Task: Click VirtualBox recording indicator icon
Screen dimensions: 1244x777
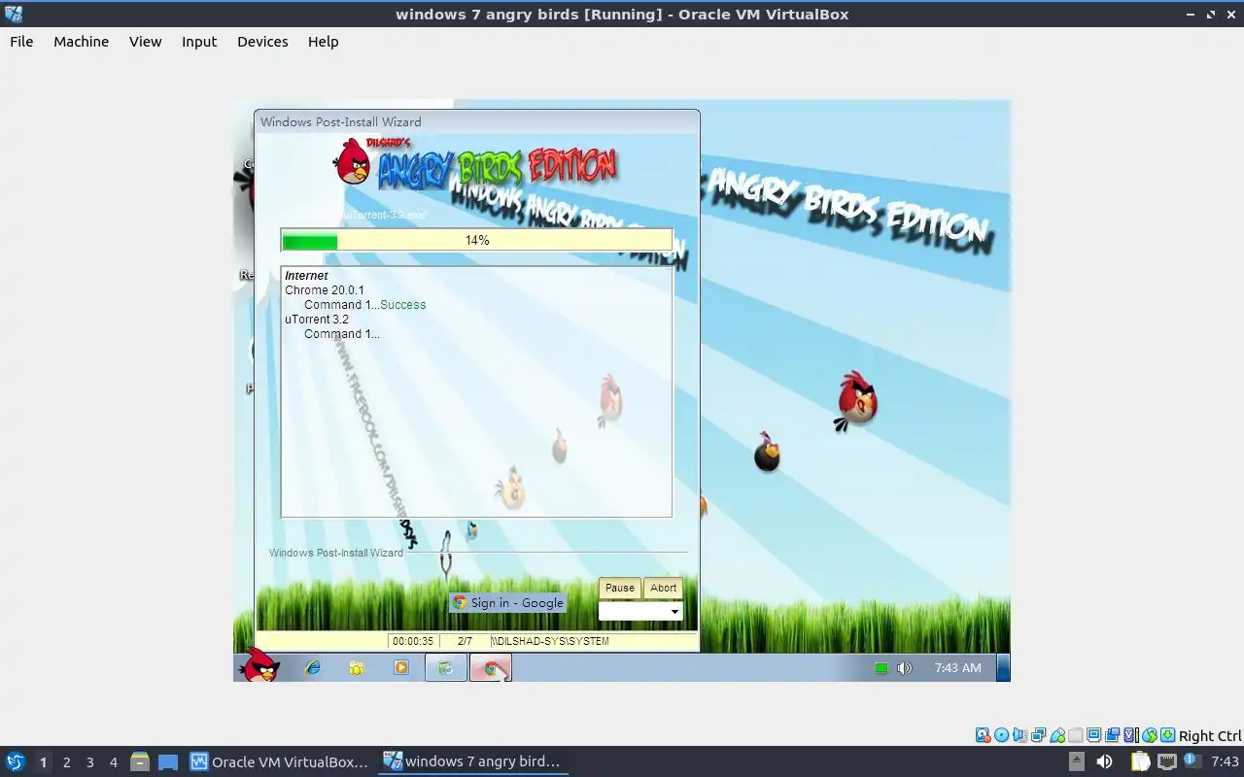Action: tap(1112, 735)
